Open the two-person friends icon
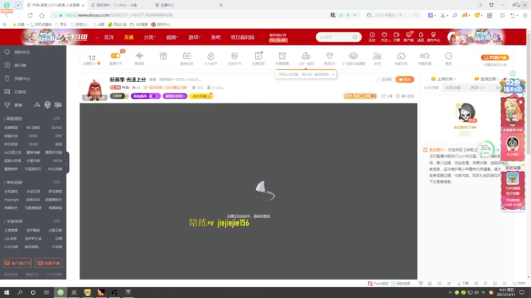Screen dimensions: 531x298 click(377, 56)
